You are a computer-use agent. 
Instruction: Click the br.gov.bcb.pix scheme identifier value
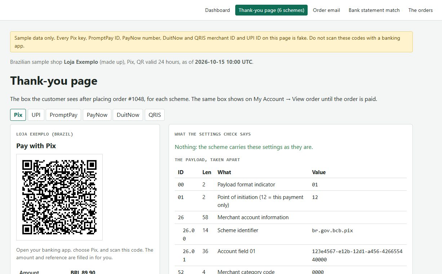[x=332, y=230]
